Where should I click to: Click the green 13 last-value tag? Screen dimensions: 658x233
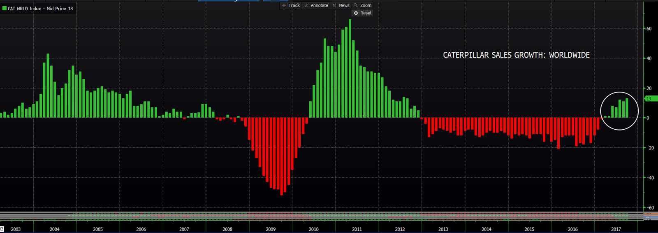651,99
